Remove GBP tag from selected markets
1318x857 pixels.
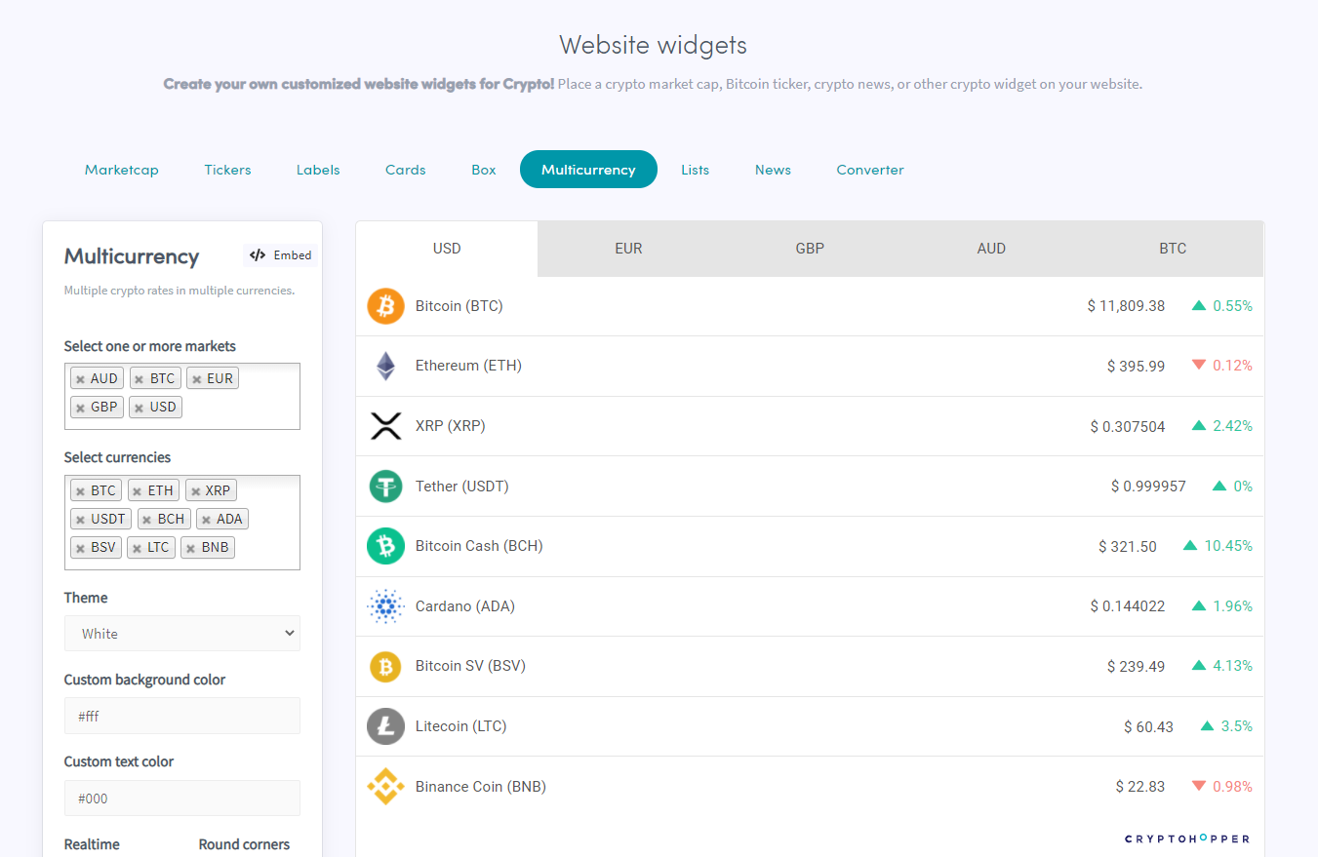(x=80, y=408)
